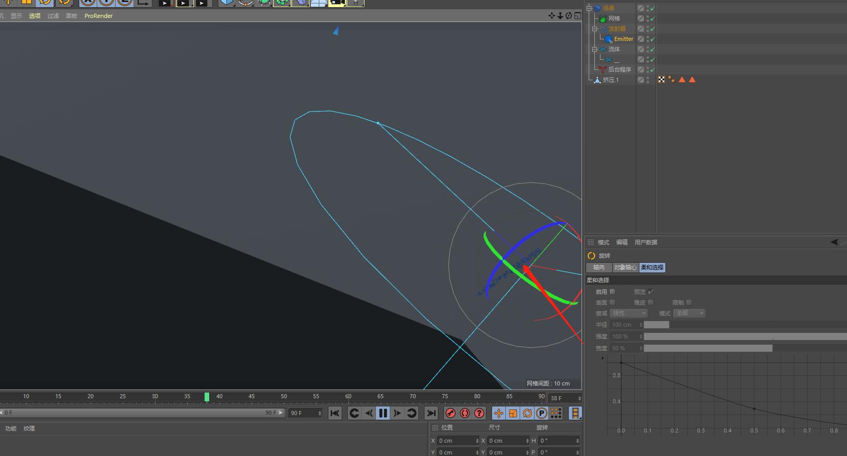This screenshot has height=456, width=847.
Task: Click the 强度 slider bar
Action: click(745, 336)
